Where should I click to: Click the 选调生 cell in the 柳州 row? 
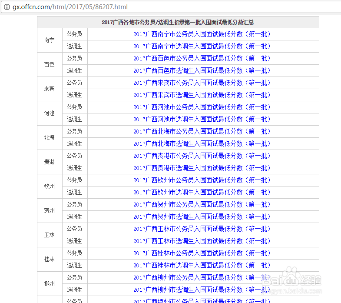click(75, 290)
